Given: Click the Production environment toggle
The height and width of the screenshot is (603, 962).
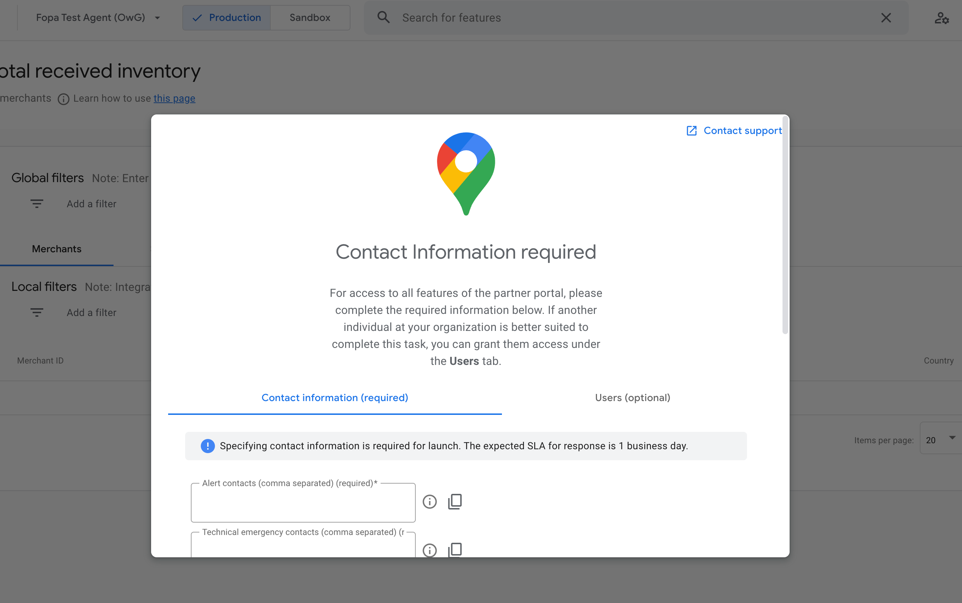Looking at the screenshot, I should coord(226,17).
